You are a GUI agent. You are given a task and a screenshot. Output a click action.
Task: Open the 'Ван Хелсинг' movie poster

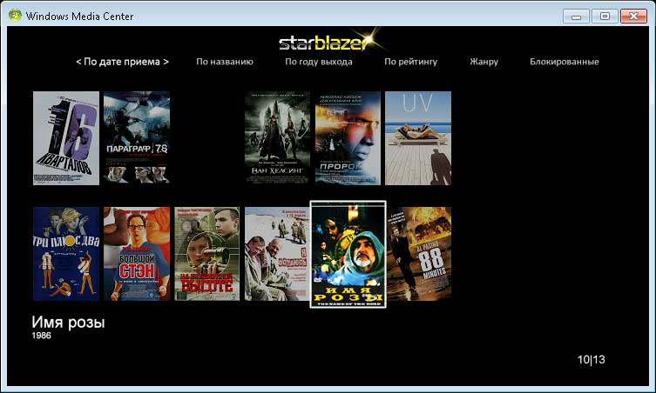277,138
